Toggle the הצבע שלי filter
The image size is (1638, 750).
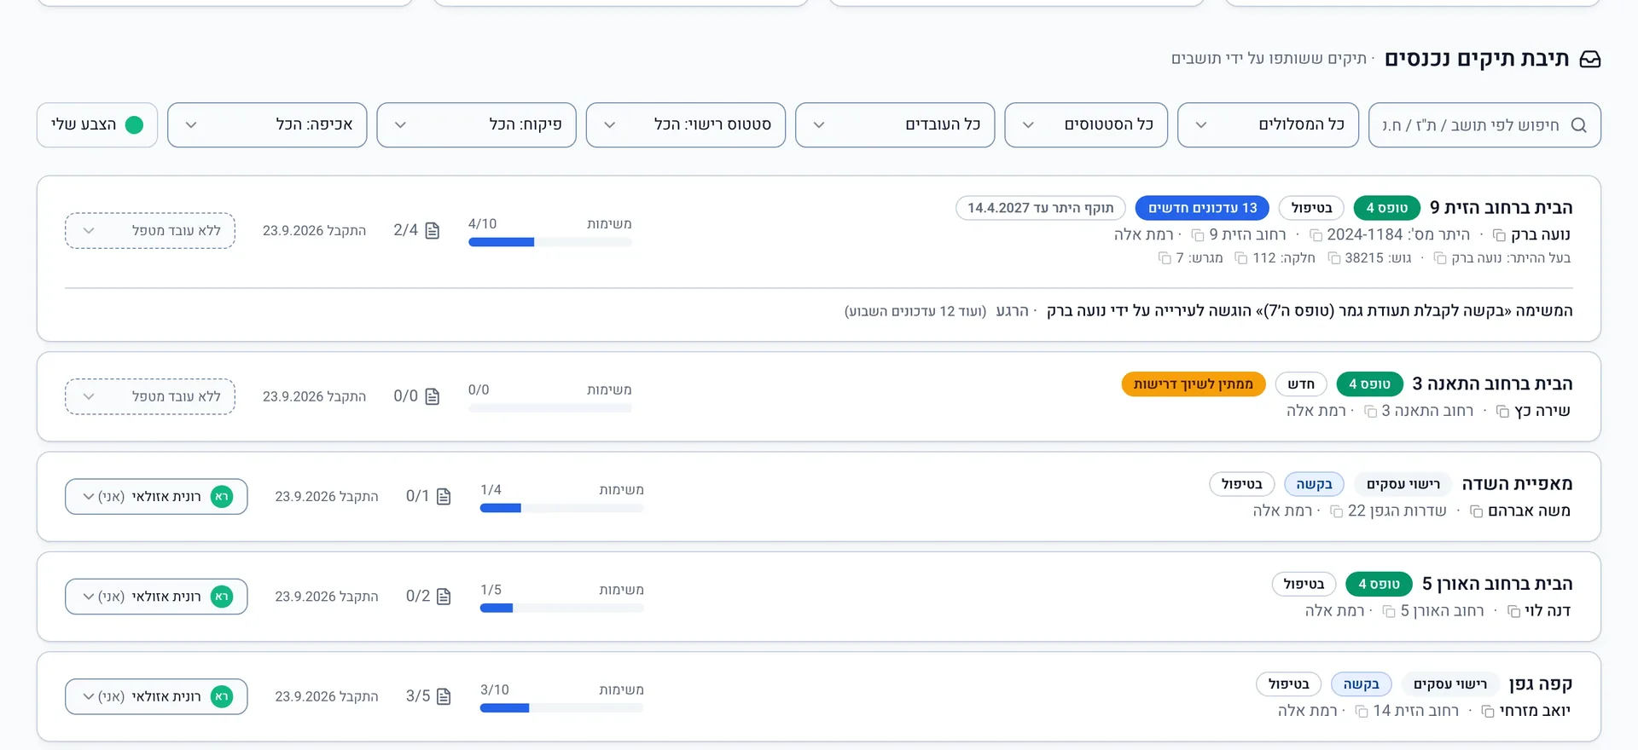pyautogui.click(x=97, y=125)
